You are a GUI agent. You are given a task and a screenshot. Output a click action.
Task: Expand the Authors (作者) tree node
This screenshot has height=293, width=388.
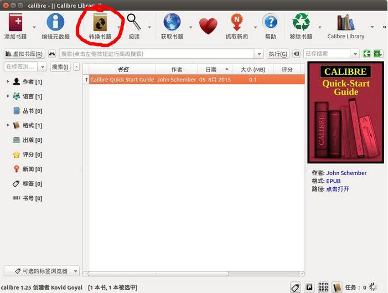pyautogui.click(x=8, y=81)
